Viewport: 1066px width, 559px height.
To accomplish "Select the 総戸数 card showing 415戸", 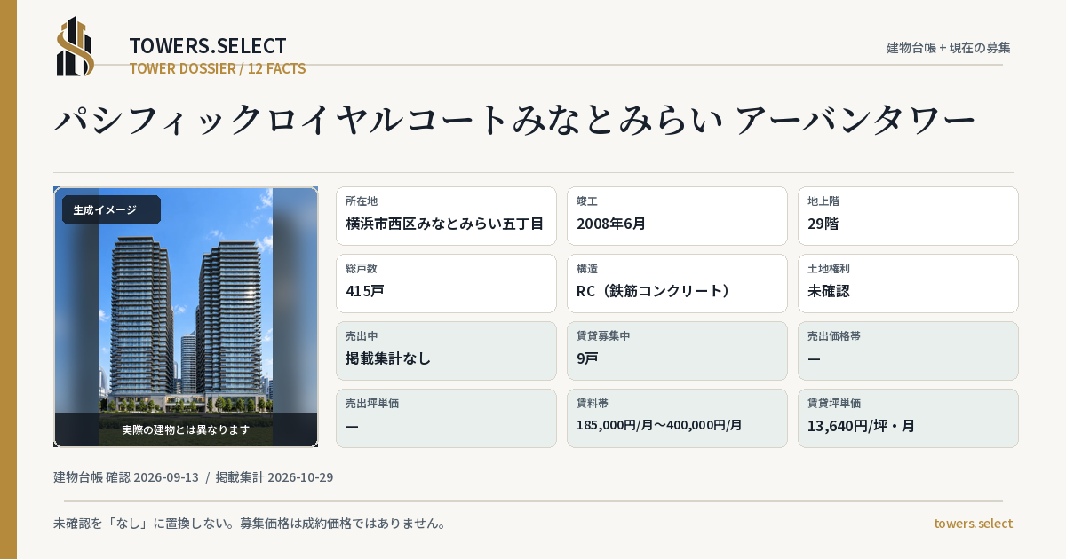I will pos(446,283).
